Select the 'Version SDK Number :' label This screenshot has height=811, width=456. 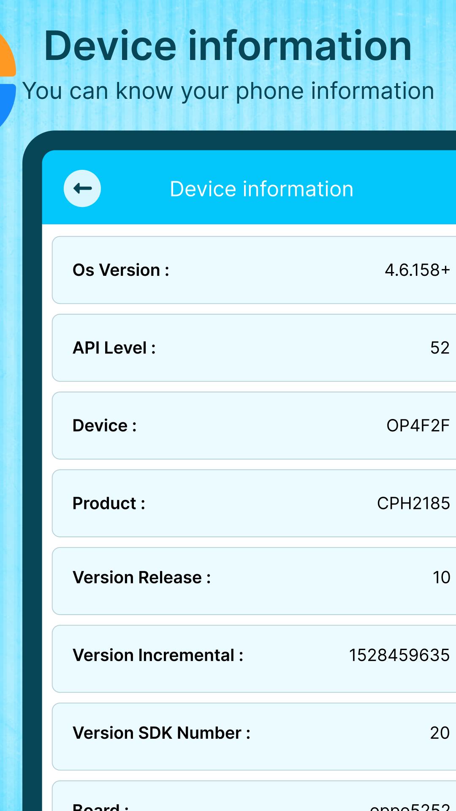[x=162, y=733]
